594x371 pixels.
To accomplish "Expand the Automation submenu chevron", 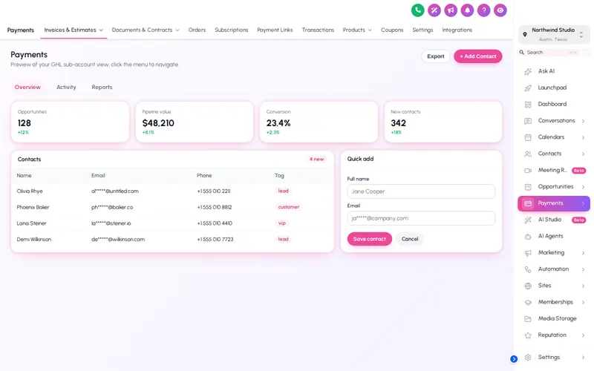I will tap(583, 269).
